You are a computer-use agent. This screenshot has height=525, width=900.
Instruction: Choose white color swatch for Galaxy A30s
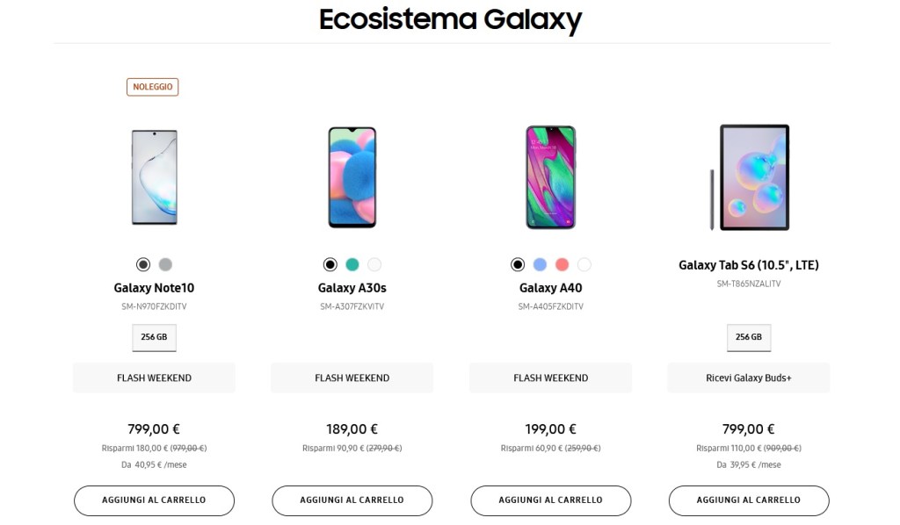pos(374,264)
